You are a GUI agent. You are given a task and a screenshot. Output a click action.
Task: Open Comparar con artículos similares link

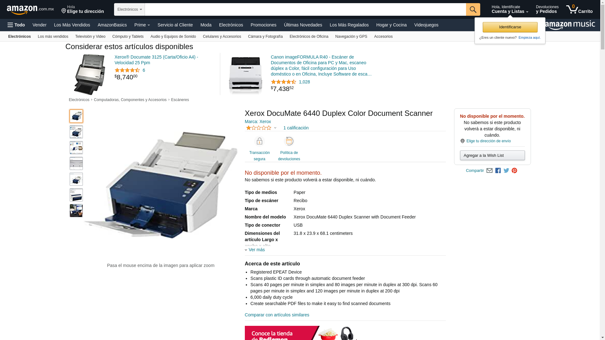[277, 315]
